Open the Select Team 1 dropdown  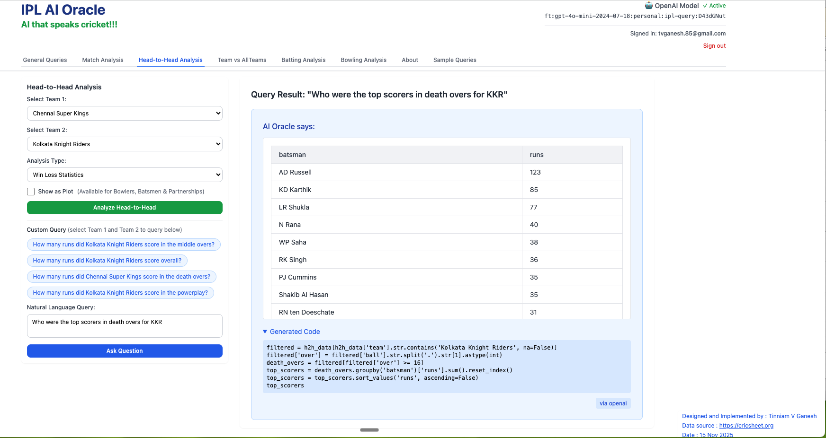pyautogui.click(x=125, y=114)
